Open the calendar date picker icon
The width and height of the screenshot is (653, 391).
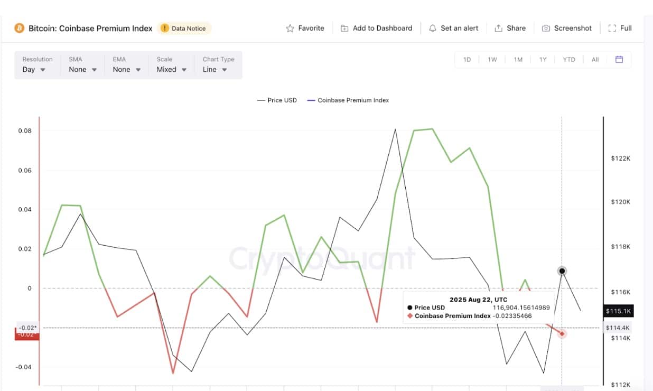(x=619, y=59)
